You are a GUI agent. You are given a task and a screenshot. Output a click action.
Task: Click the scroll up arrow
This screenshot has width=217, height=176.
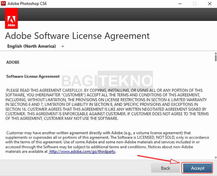pos(216,53)
